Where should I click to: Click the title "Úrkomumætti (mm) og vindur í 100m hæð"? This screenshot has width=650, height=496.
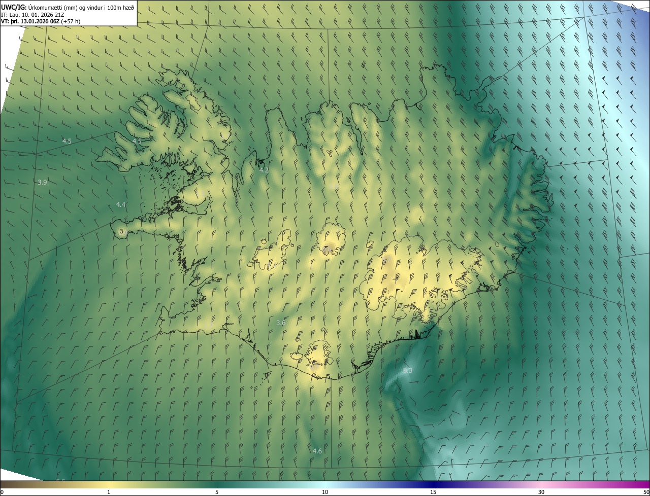click(82, 7)
